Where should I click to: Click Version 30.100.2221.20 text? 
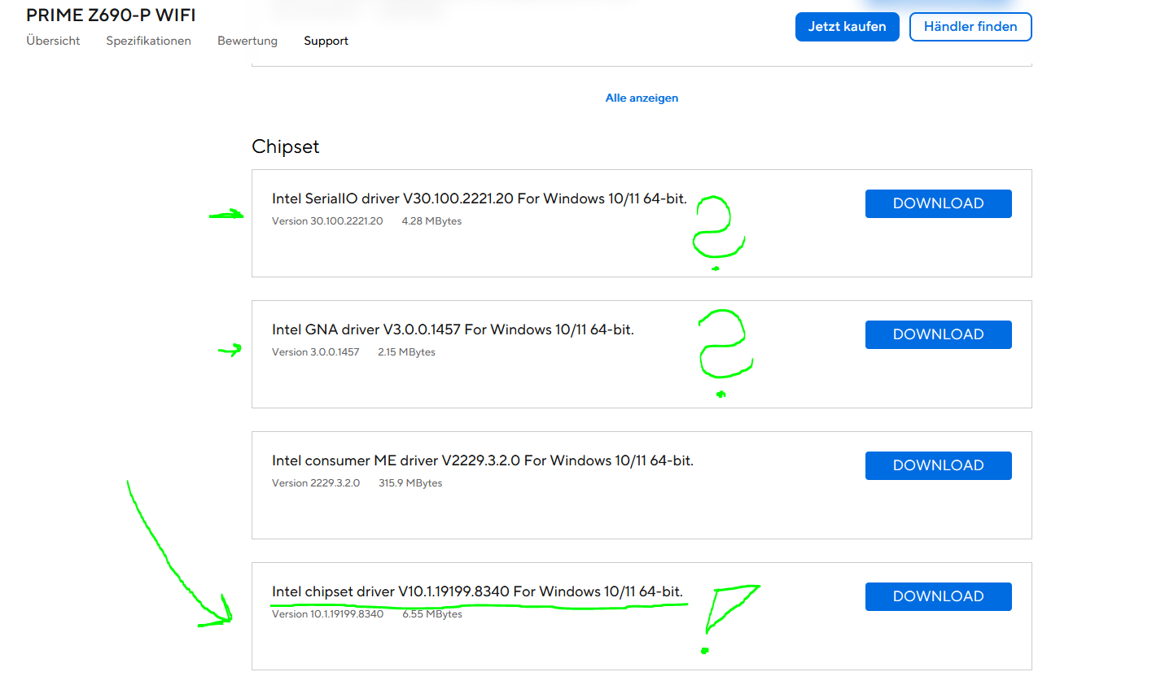pos(327,221)
